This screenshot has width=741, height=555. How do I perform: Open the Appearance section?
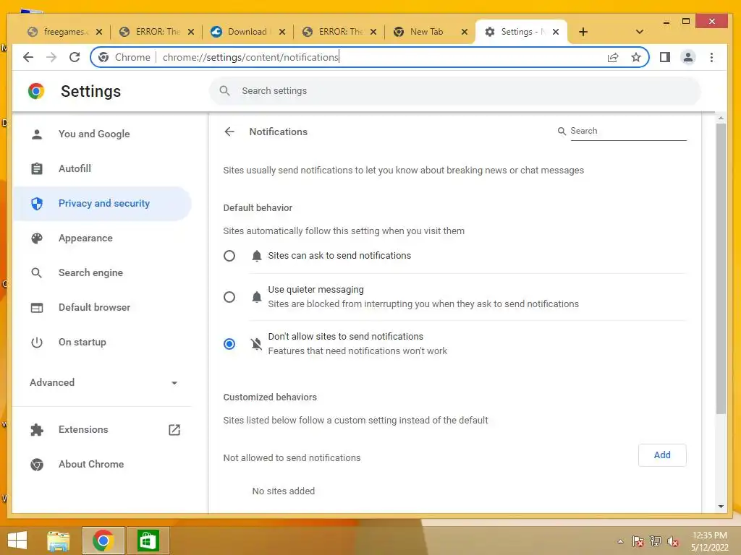103,238
